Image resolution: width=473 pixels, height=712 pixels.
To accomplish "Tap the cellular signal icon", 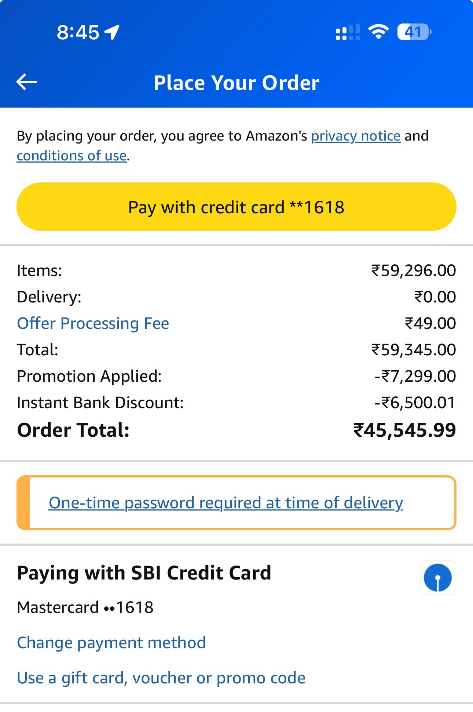I will tap(348, 32).
